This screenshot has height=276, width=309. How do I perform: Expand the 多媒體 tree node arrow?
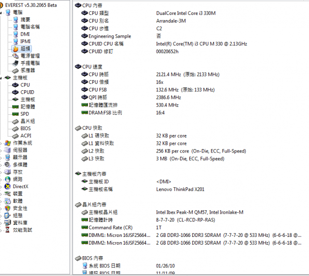1,165
